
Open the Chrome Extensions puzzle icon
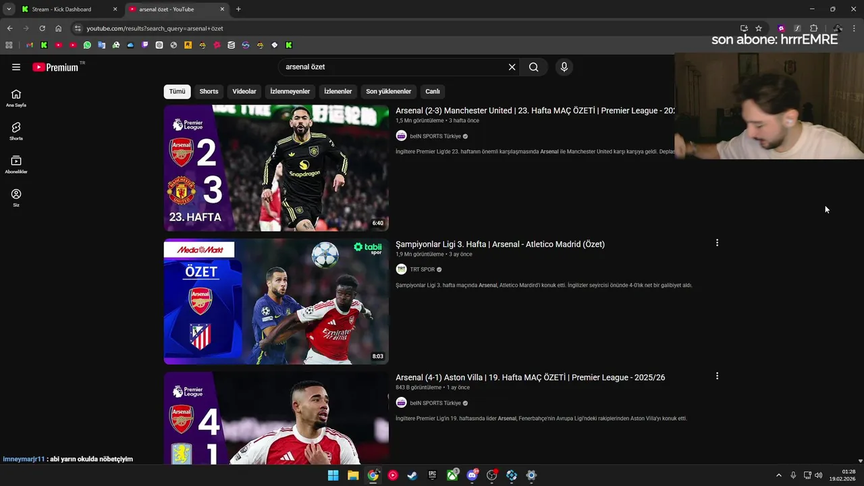(x=813, y=28)
